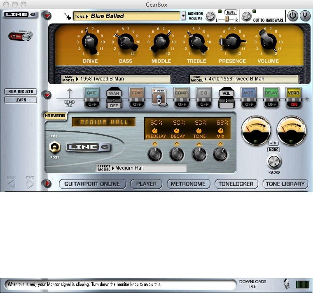Viewport: 313px width, 293px height.
Task: Click the guitar icon beside Tone name
Action: tap(68, 16)
